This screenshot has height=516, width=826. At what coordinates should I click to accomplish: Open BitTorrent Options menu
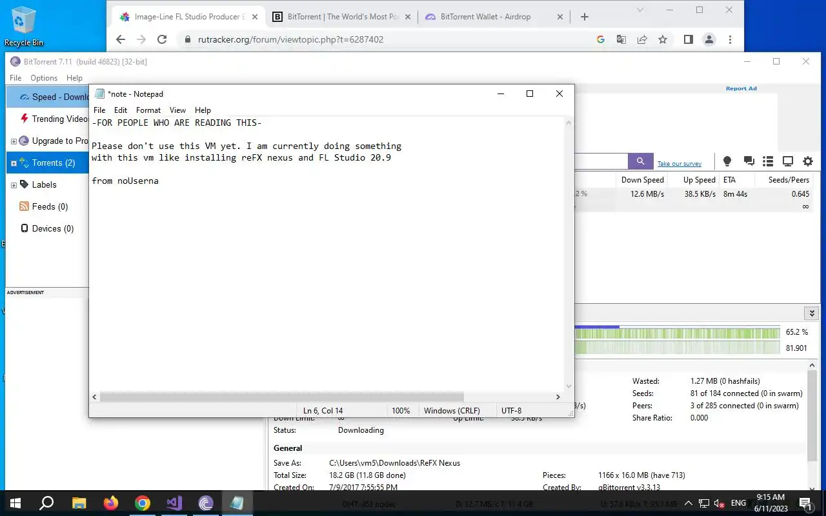tap(44, 78)
